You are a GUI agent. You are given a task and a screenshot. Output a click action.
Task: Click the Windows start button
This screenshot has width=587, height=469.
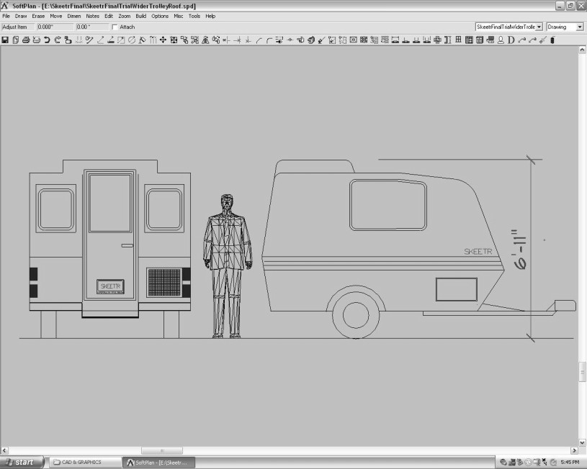point(22,463)
